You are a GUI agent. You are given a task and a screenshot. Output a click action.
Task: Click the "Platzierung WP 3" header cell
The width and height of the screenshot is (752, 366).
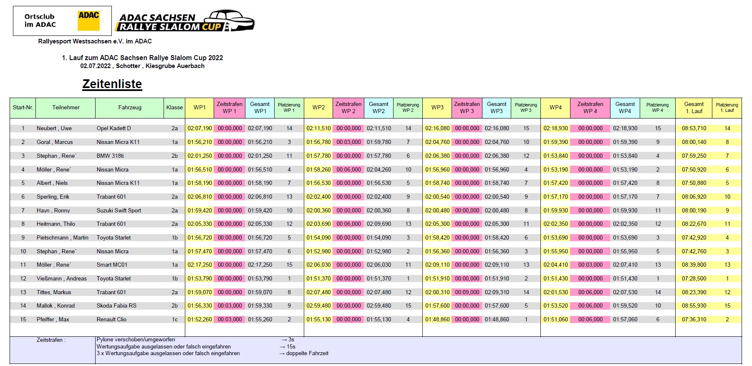pyautogui.click(x=526, y=108)
